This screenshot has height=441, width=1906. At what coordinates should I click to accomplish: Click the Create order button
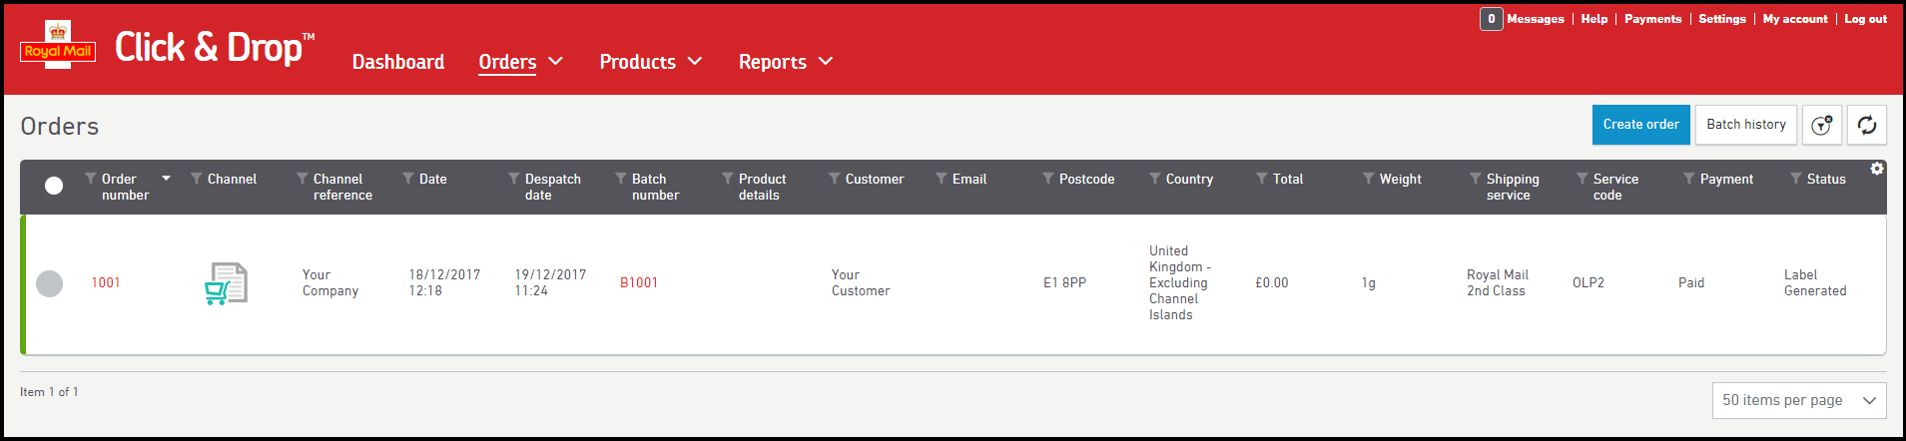click(x=1640, y=125)
